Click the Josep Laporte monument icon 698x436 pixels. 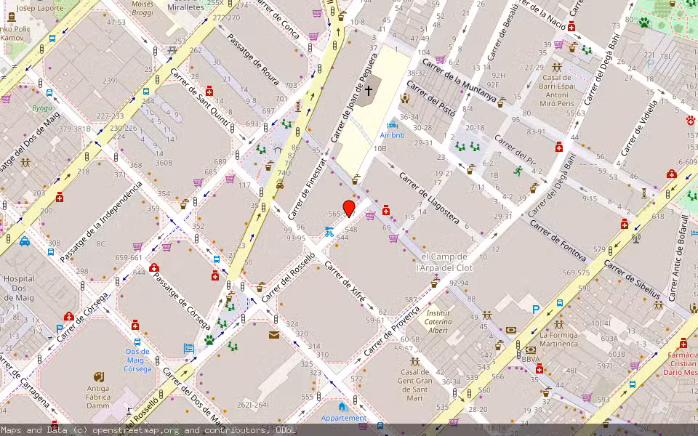click(12, 17)
